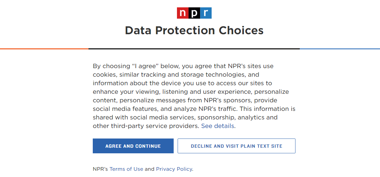
Task: Choose Decline and Visit Plain Text Site
Action: click(236, 146)
